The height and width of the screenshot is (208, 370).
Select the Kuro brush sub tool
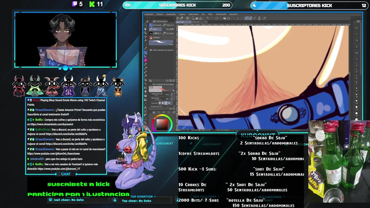coord(155,25)
